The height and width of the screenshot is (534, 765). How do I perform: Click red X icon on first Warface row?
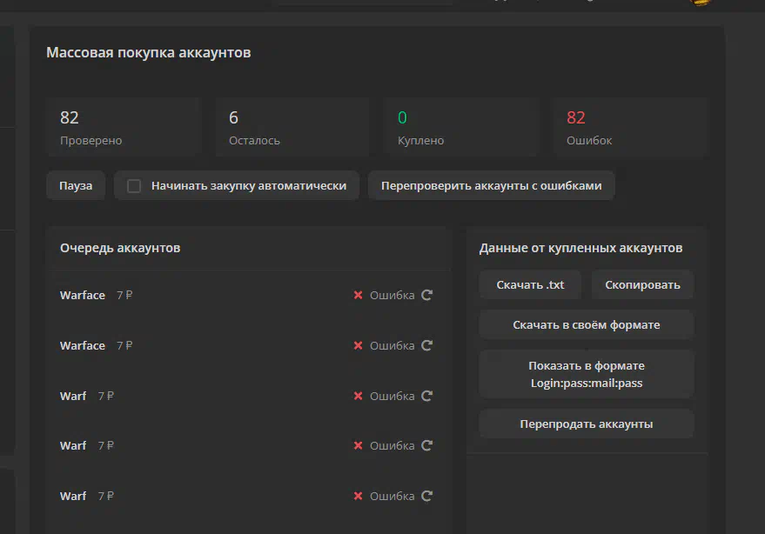point(358,295)
